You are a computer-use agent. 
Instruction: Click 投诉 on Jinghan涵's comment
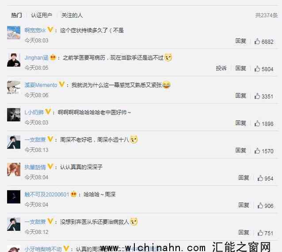click(221, 68)
